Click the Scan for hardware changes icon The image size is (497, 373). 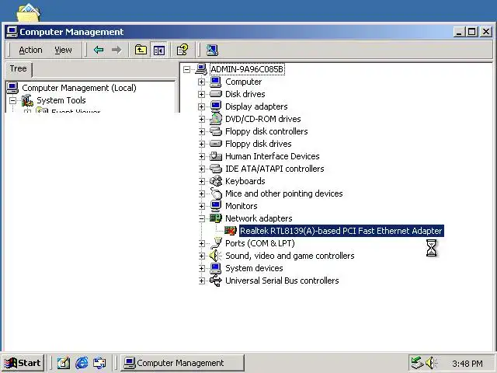212,50
